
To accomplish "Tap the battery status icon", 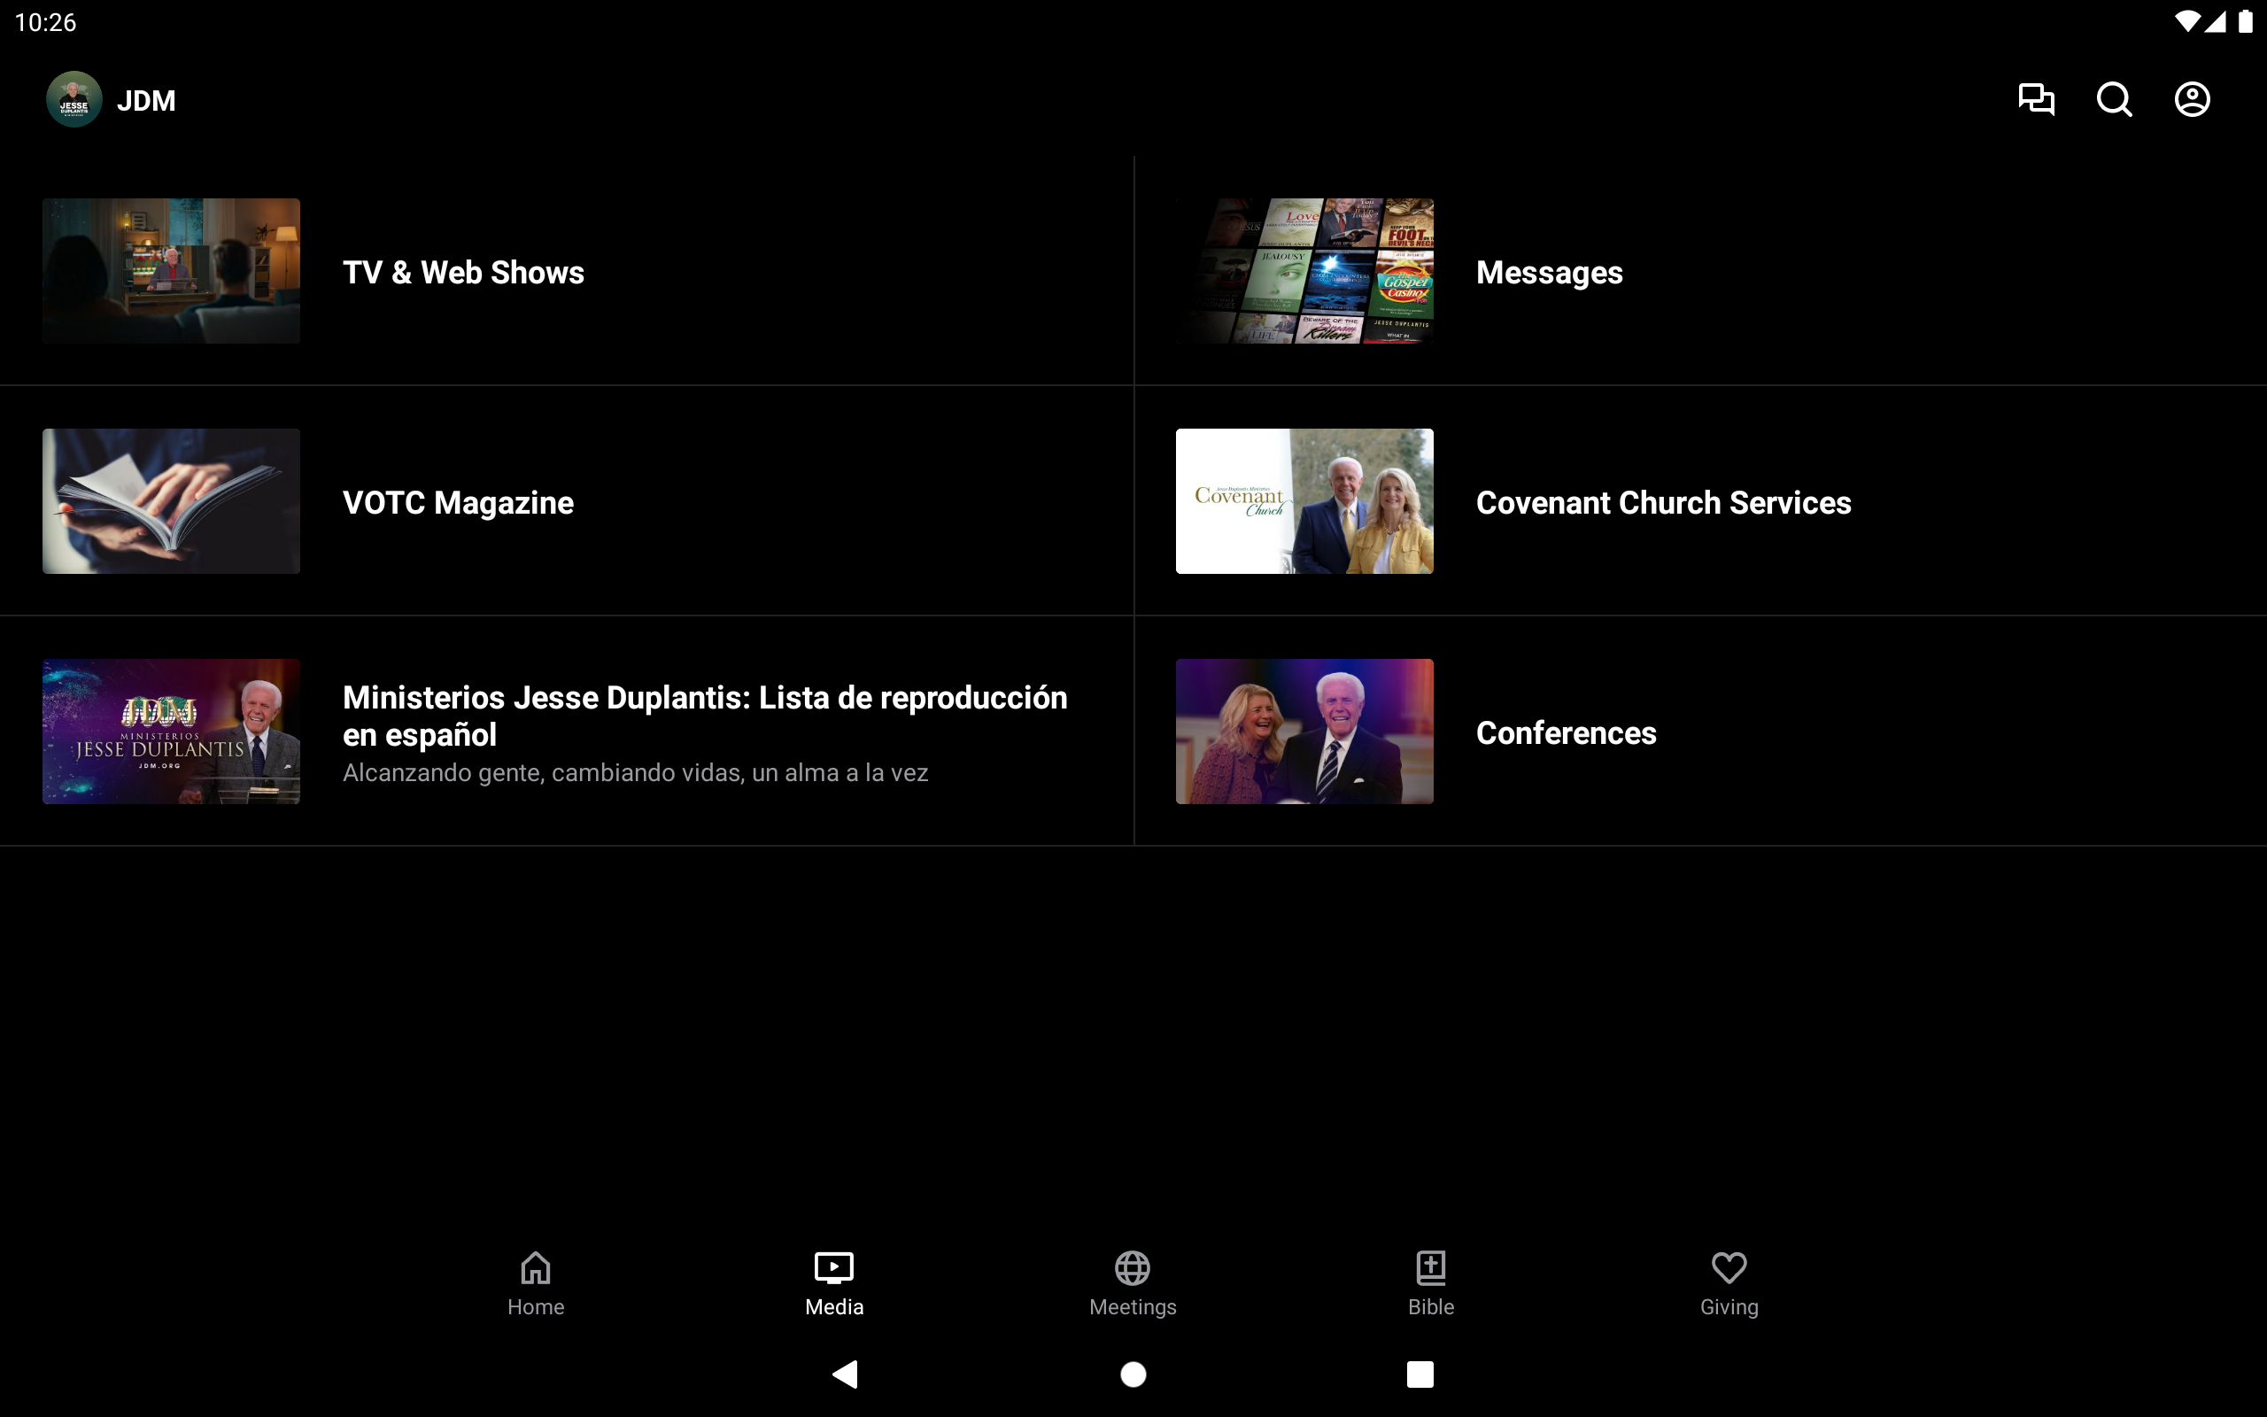I will click(2247, 21).
